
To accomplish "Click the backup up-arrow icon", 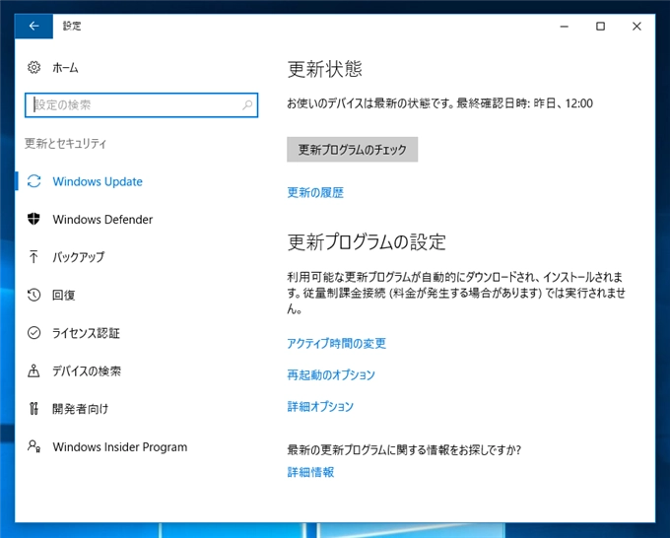I will 33,256.
